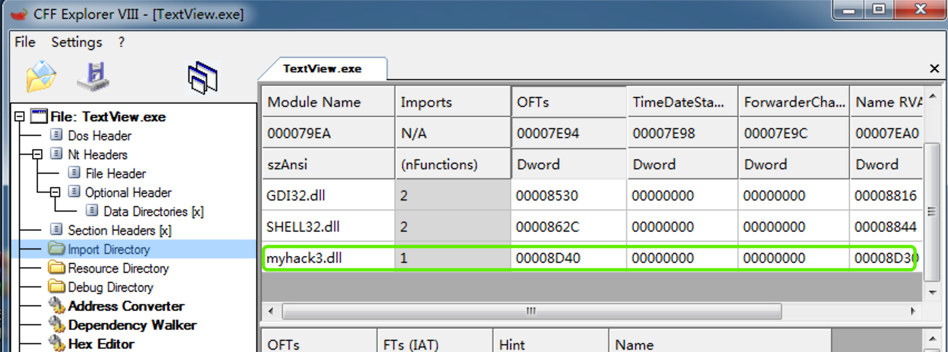Click the Address Converter tool icon
The width and height of the screenshot is (948, 352).
57,305
